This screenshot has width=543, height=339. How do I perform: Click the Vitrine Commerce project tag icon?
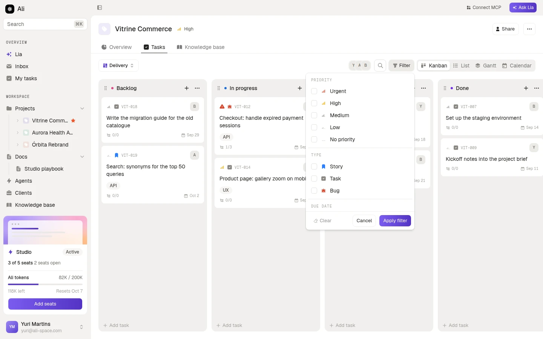[104, 29]
